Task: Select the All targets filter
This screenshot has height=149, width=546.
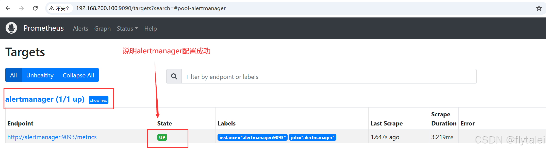Action: click(13, 75)
